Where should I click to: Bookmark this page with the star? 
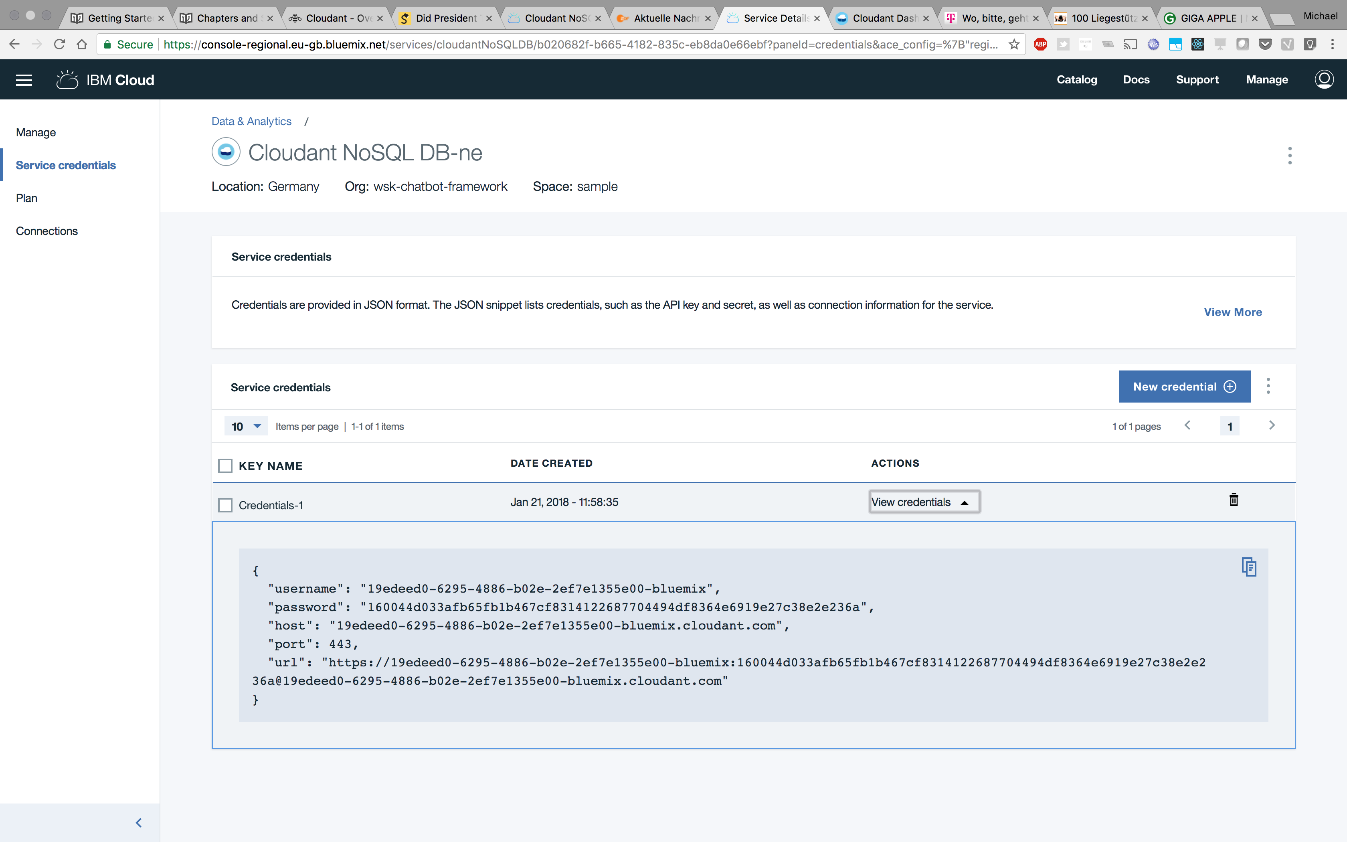coord(1013,44)
